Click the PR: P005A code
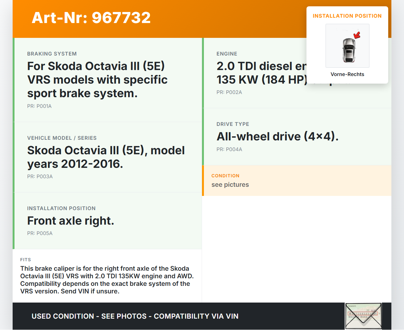 point(40,233)
